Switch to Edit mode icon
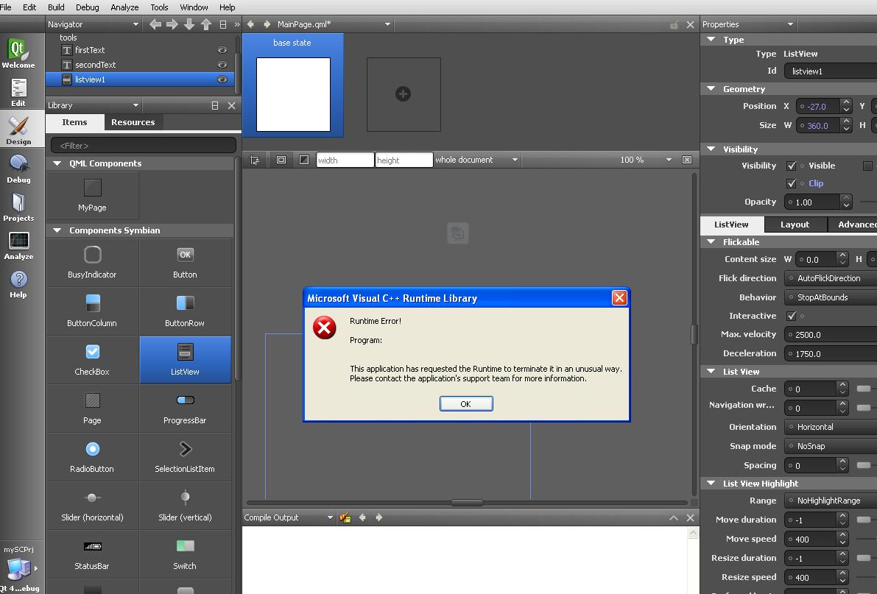Screen dimensions: 877x594 tap(18, 92)
